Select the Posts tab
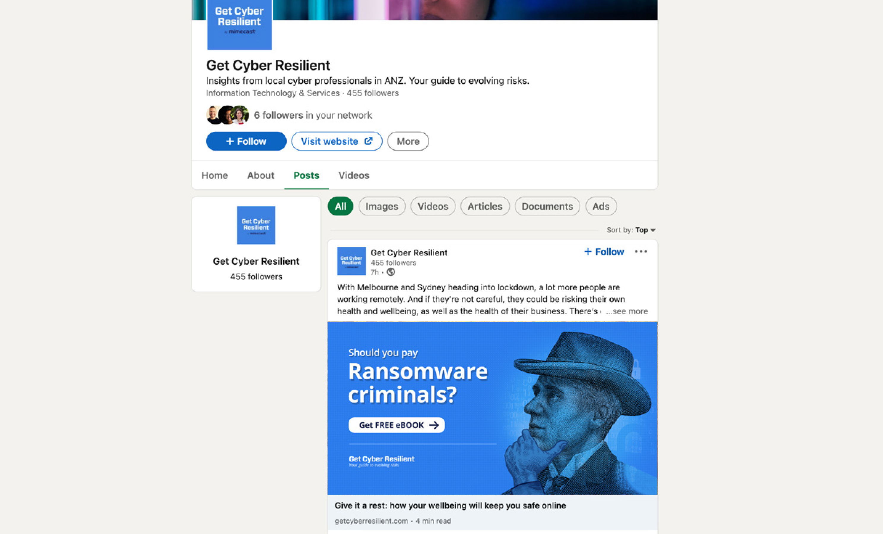883x534 pixels. click(306, 175)
